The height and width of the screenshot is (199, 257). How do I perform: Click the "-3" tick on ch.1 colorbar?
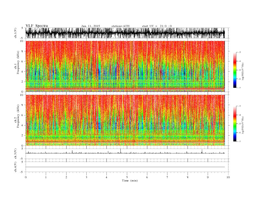pyautogui.click(x=239, y=52)
